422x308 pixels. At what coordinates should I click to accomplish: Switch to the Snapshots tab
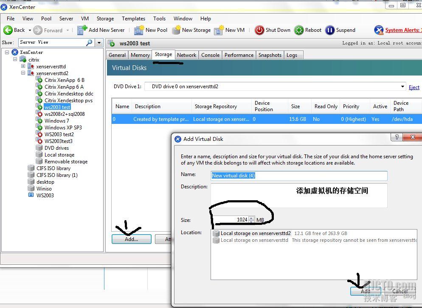270,55
